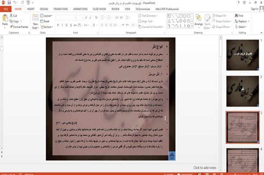Toggle the Notes pane in status bar
Screen dimensions: 264x175
[169, 174]
